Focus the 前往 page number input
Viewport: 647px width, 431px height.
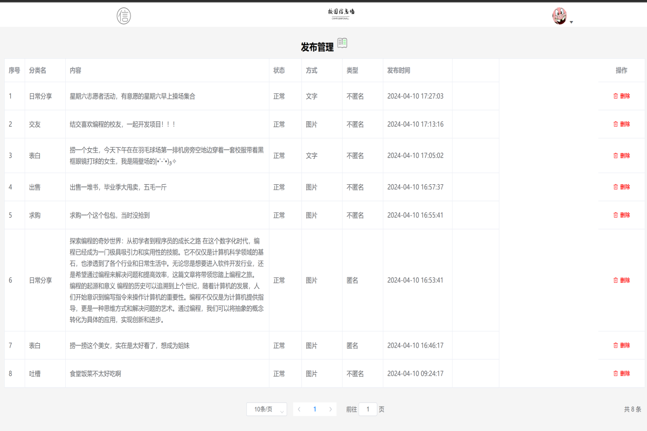(368, 409)
